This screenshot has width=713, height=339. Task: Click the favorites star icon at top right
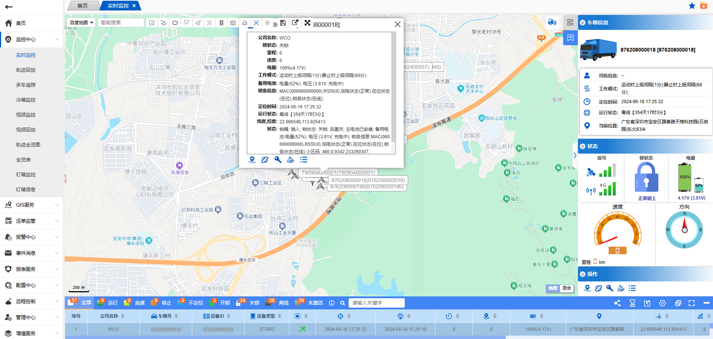692,6
